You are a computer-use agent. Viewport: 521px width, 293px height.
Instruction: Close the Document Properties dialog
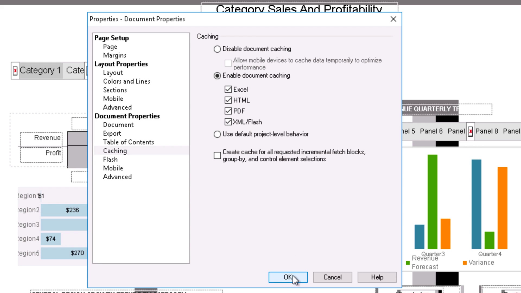pos(393,19)
